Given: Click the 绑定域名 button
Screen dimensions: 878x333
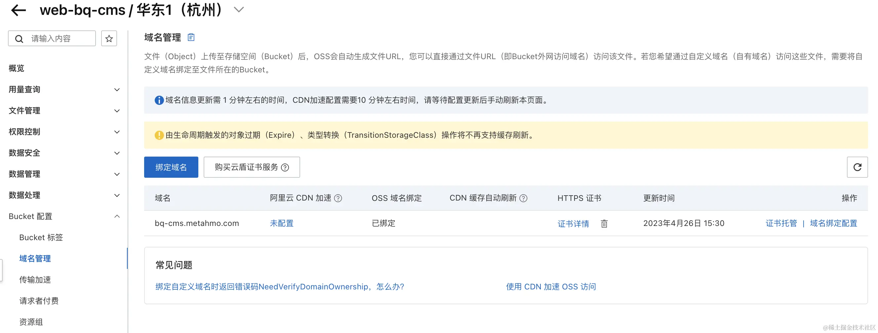Looking at the screenshot, I should (171, 167).
